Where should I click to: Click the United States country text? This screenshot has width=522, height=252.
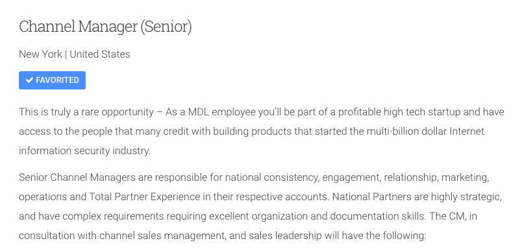click(100, 54)
